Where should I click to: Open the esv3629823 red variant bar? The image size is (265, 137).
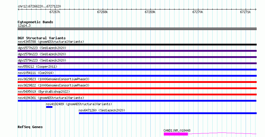click(x=137, y=82)
